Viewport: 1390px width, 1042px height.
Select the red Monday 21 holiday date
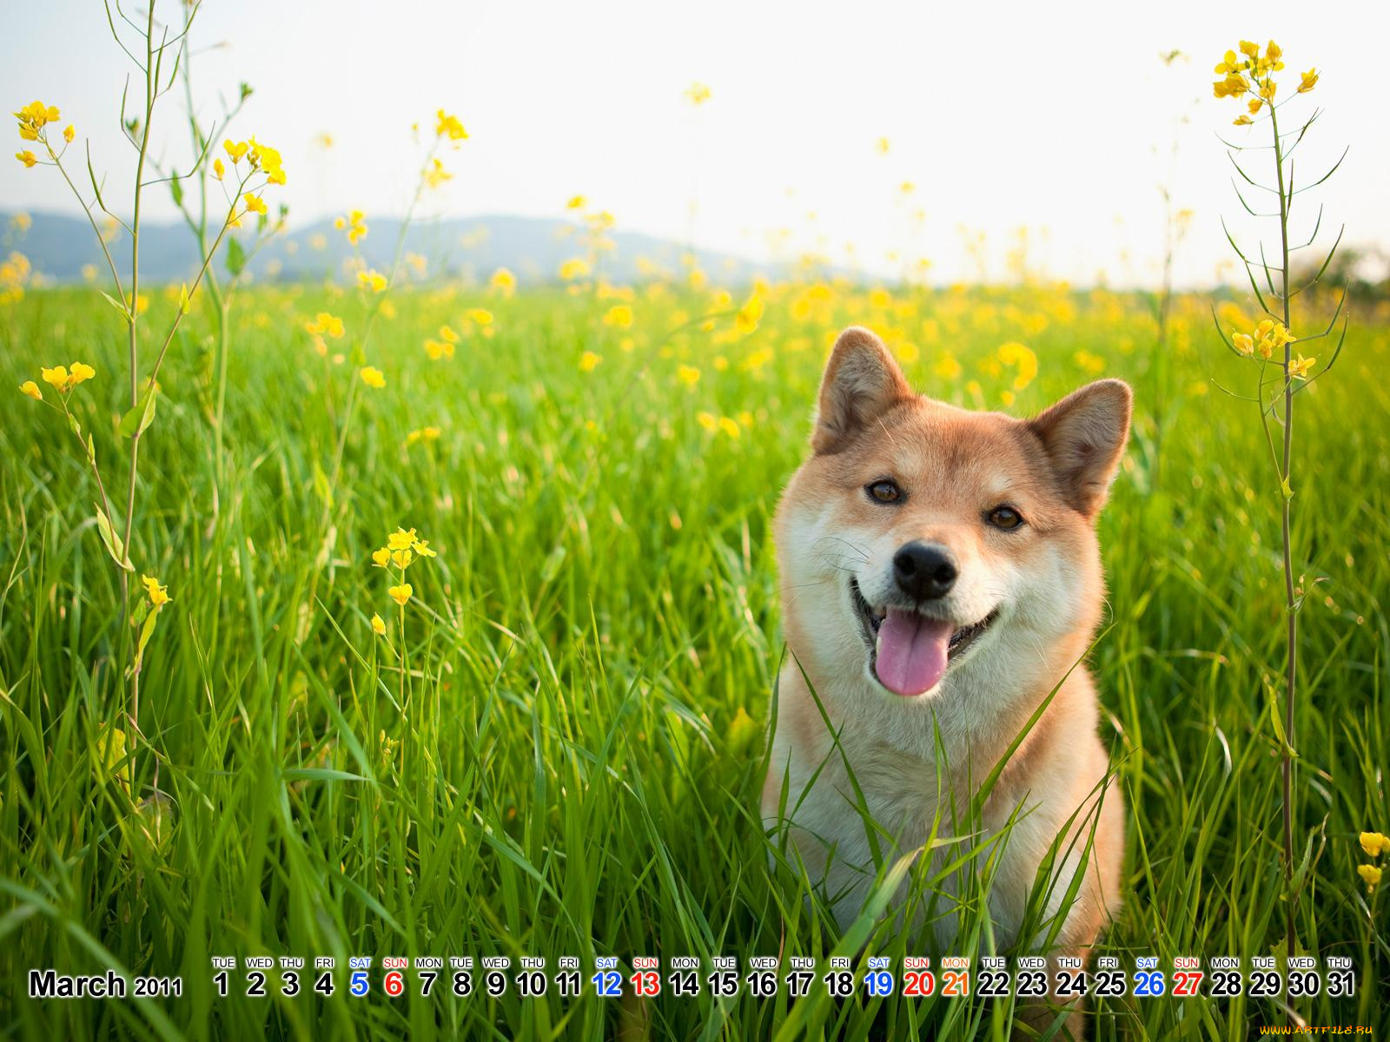coord(955,984)
